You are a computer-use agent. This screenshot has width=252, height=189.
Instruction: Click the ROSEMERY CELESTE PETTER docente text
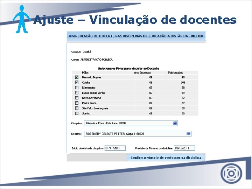point(115,134)
